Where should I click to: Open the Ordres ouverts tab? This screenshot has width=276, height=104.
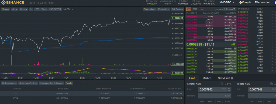[9, 83]
